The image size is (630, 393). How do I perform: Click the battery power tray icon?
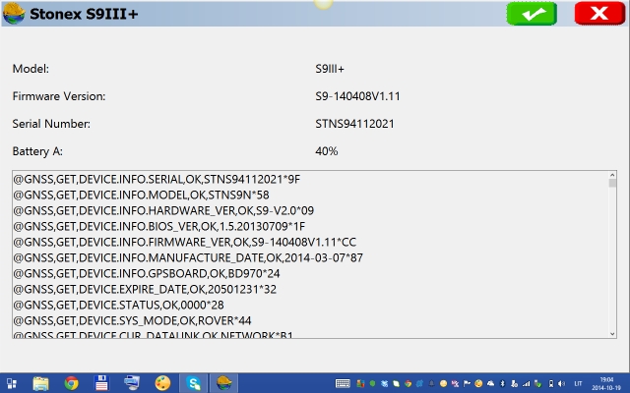pyautogui.click(x=551, y=383)
